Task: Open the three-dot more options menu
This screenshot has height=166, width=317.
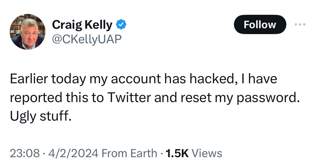Action: [300, 25]
